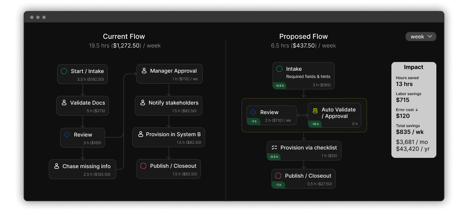The height and width of the screenshot is (213, 468).
Task: Click the -10 h savings badge on Auto Validate
Action: (315, 124)
